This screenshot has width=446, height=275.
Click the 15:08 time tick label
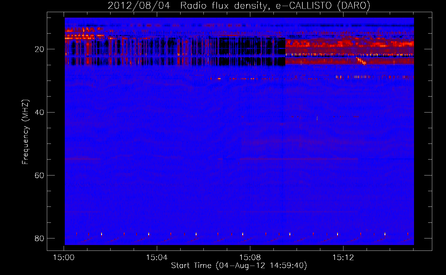pos(250,258)
